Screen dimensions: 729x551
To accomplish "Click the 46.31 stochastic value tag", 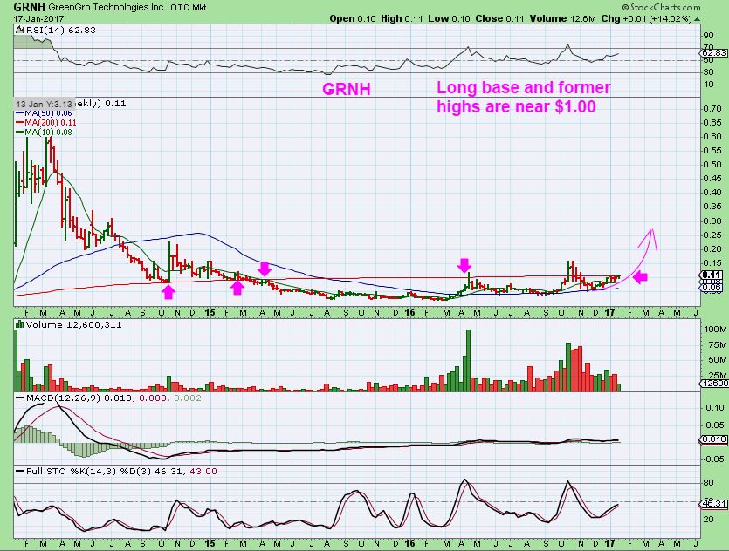I will click(714, 504).
